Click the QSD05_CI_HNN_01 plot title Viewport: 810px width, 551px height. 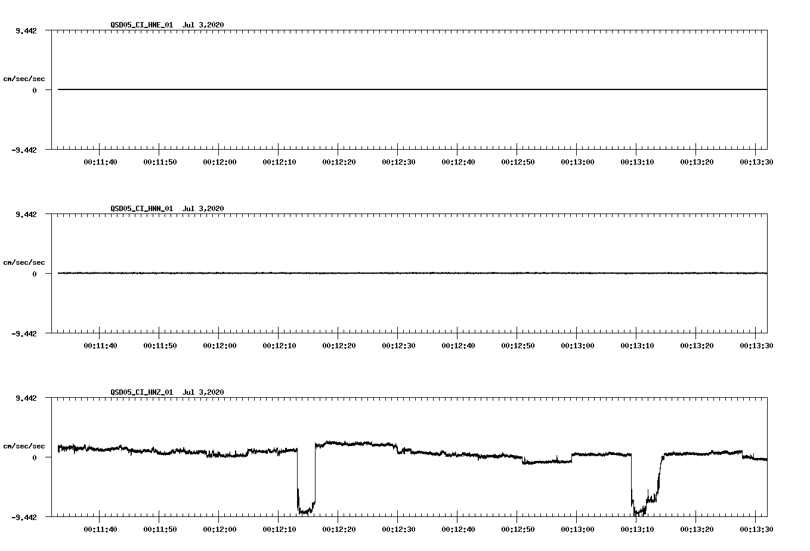pyautogui.click(x=167, y=209)
